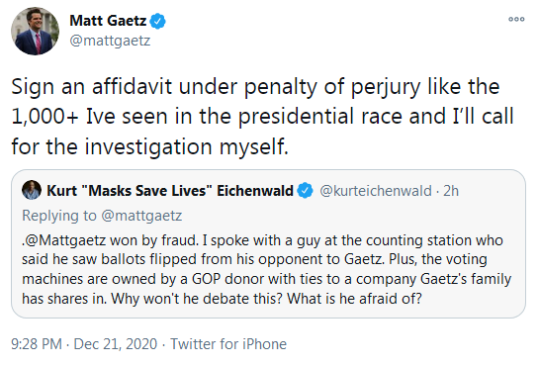Open the @mattgaetz handle under the name
This screenshot has height=365, width=539.
(110, 41)
